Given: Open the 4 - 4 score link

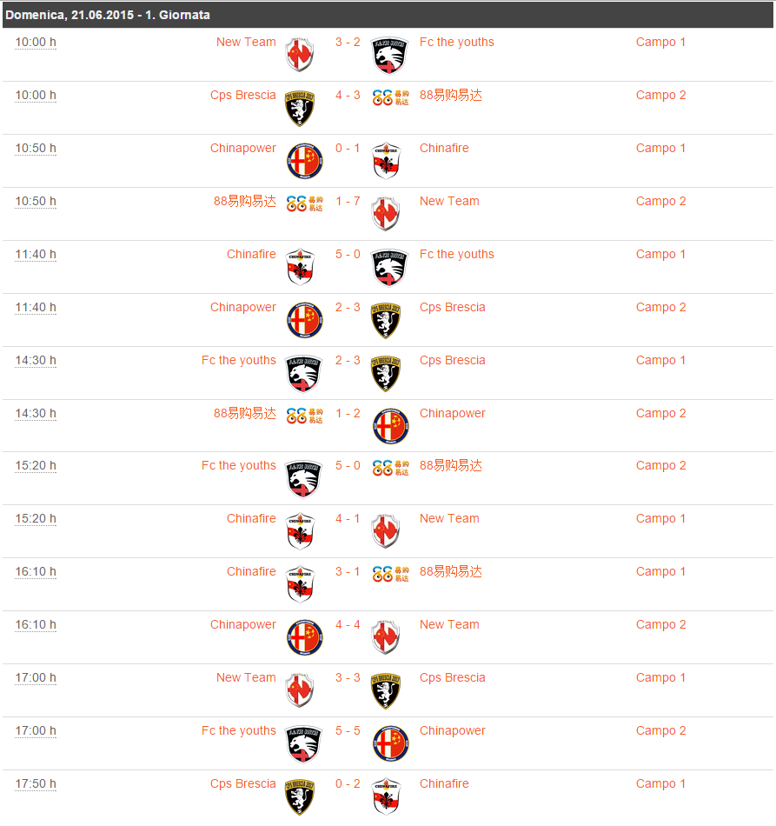Looking at the screenshot, I should [348, 624].
